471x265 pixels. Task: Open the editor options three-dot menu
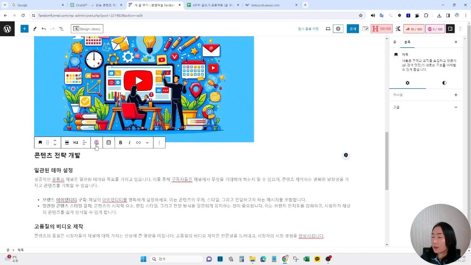(460, 29)
